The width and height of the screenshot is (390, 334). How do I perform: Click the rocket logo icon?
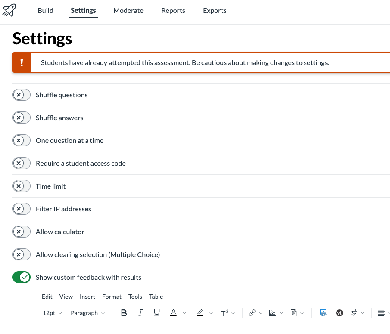9,10
